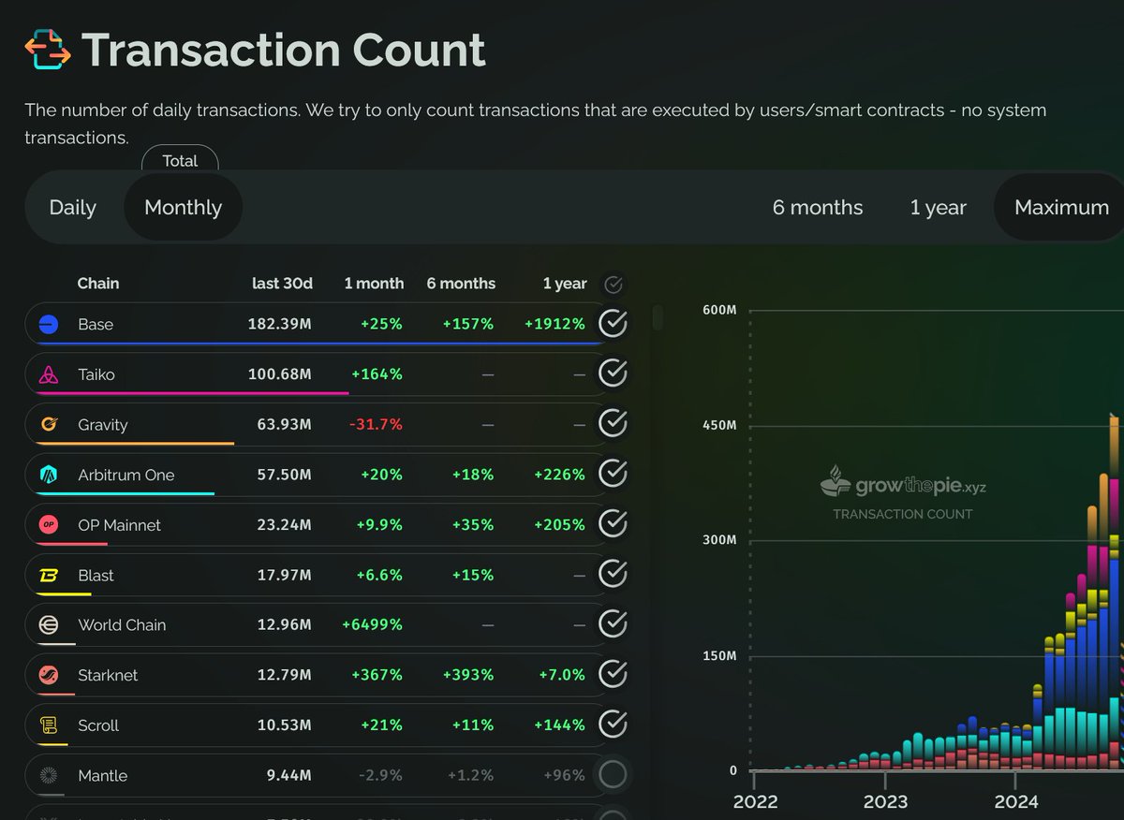Viewport: 1124px width, 820px height.
Task: Uncheck the OP Mainnet checkbox
Action: pyautogui.click(x=613, y=523)
